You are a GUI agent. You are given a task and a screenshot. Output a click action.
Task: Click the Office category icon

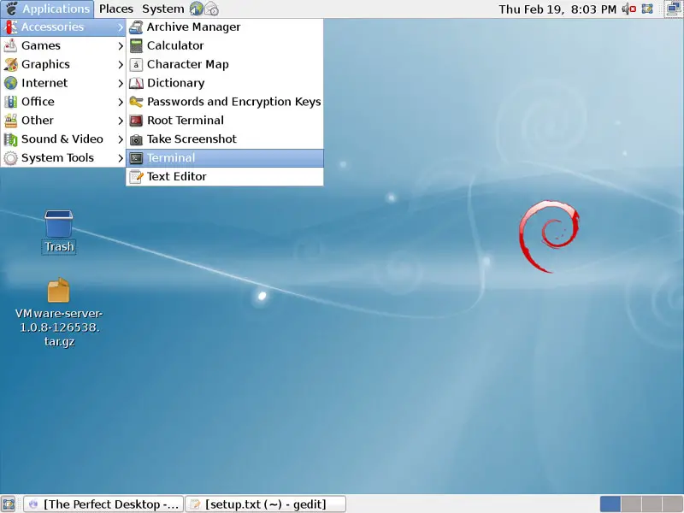10,102
